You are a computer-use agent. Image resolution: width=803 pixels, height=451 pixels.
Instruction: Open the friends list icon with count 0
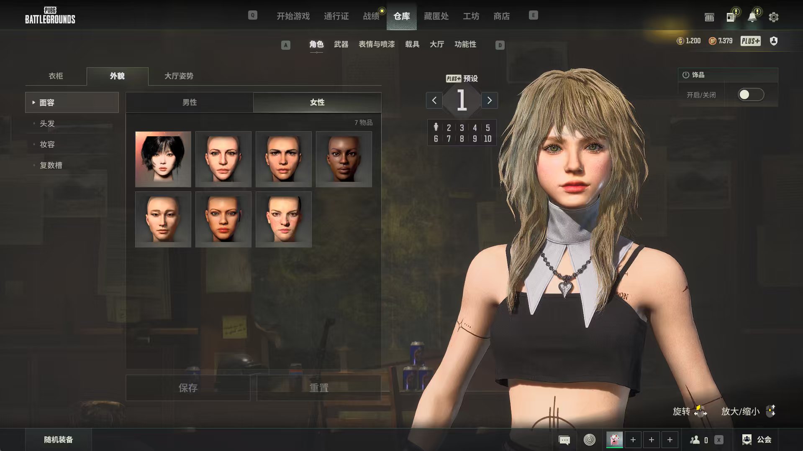click(699, 440)
